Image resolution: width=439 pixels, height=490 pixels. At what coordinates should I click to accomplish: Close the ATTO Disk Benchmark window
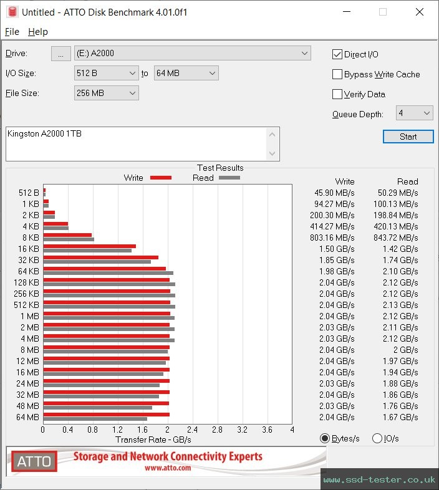click(x=420, y=12)
